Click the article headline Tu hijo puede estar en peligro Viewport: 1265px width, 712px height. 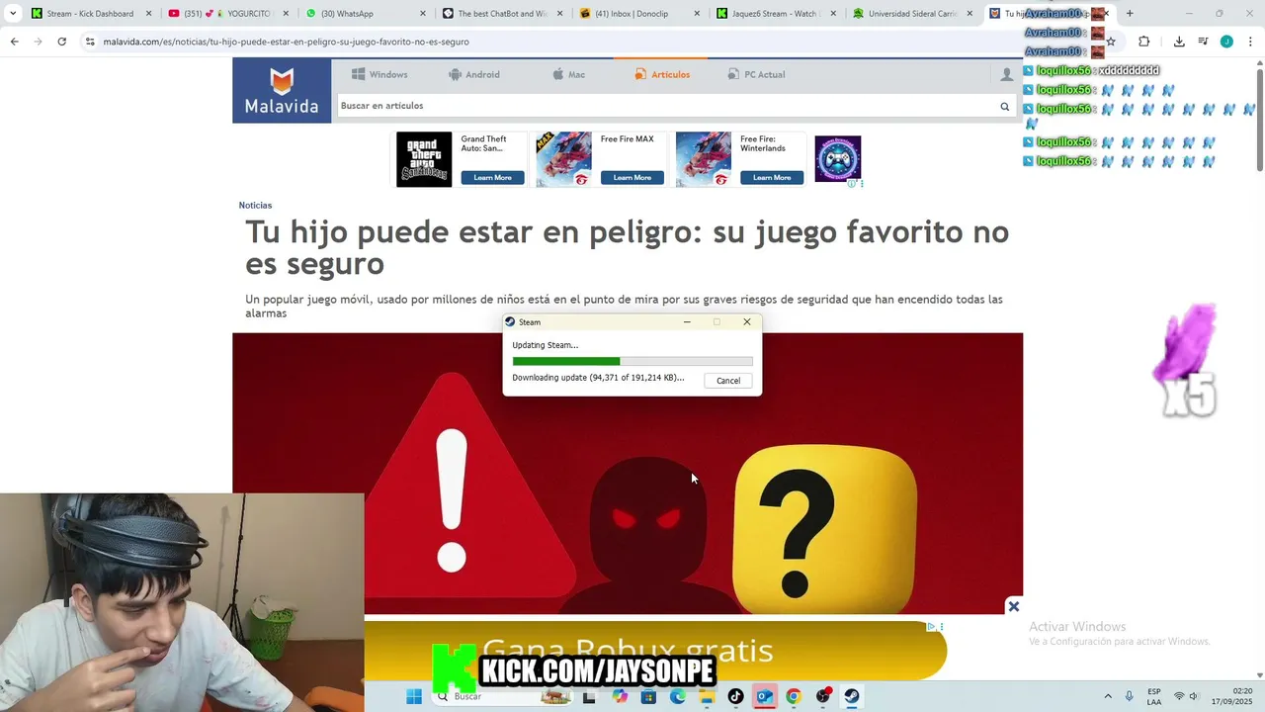point(628,247)
